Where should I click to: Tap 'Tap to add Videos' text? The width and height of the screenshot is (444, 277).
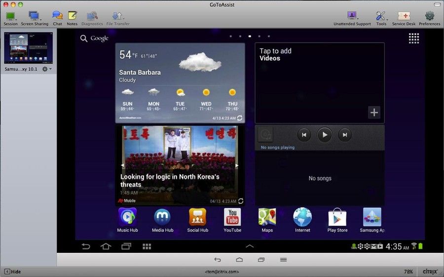(275, 55)
